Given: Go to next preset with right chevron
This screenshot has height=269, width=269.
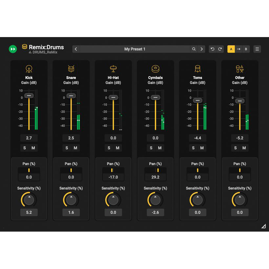Looking at the screenshot, I should 201,49.
